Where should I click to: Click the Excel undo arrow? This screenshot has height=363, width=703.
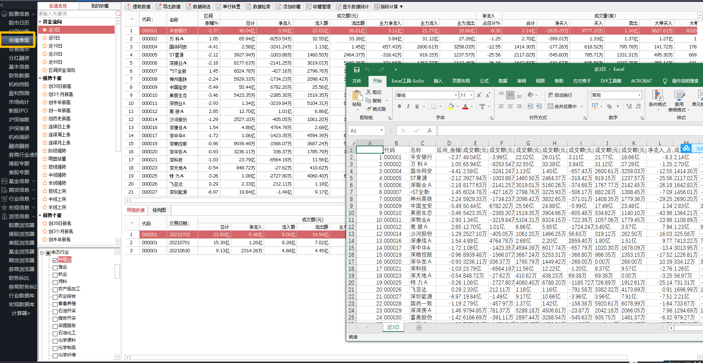click(x=367, y=69)
